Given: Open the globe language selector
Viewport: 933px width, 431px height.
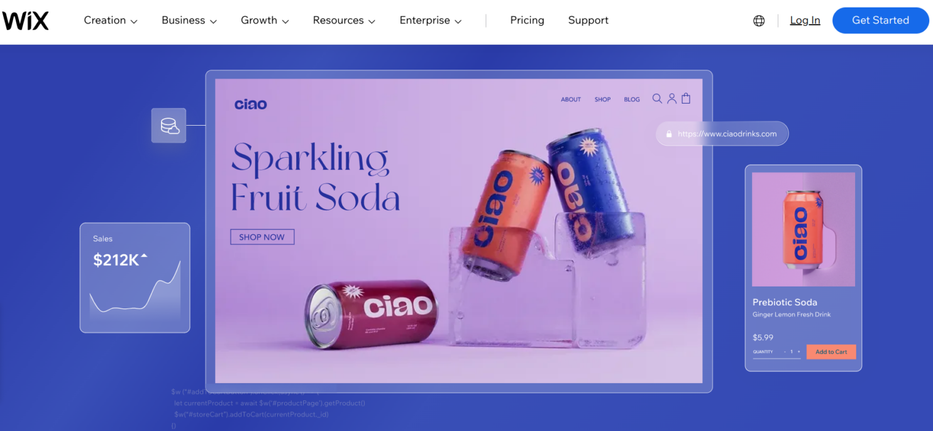Looking at the screenshot, I should 759,21.
